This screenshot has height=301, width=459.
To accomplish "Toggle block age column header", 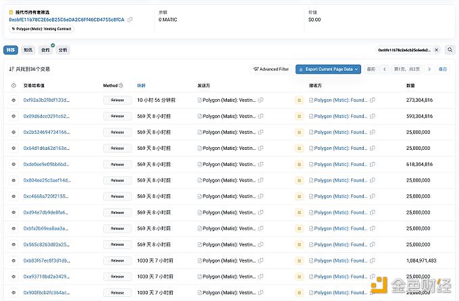I will coord(141,86).
